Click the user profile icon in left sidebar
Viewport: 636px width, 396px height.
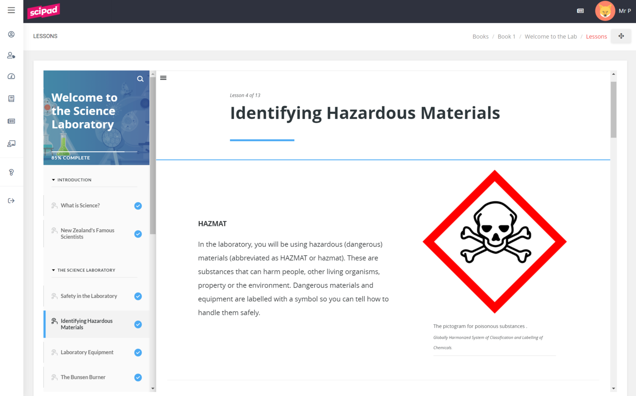pyautogui.click(x=11, y=34)
